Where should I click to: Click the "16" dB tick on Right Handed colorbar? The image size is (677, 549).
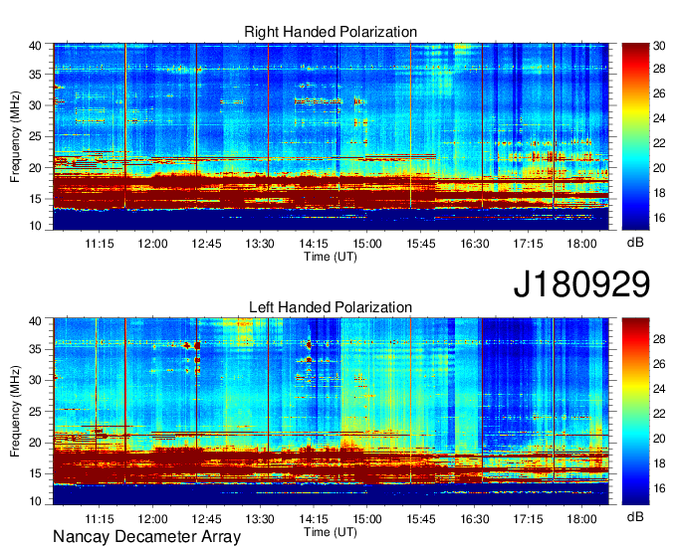659,218
